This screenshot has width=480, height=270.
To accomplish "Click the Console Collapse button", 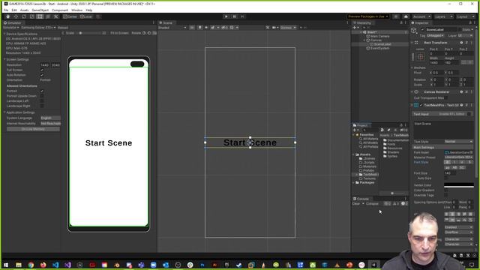I will click(372, 203).
